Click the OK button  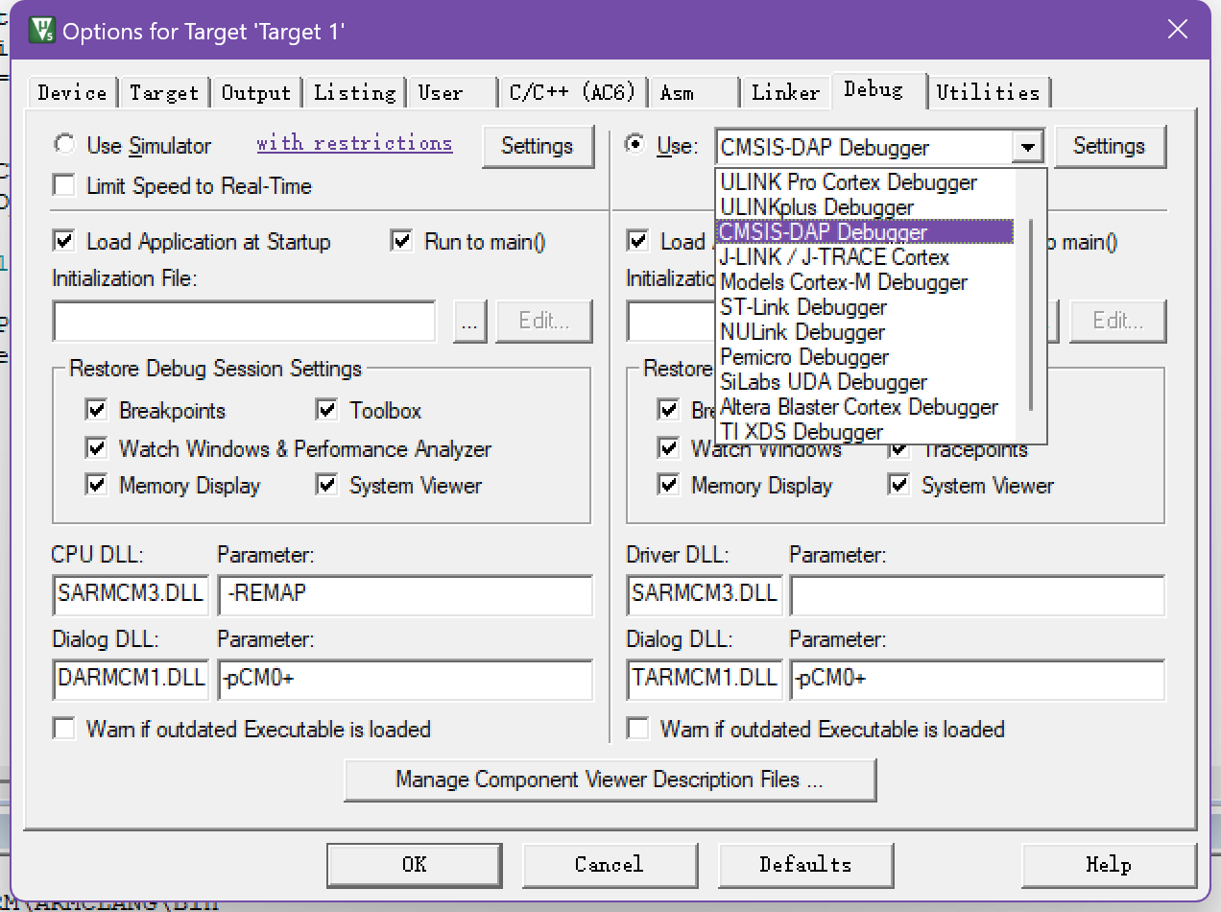(415, 864)
